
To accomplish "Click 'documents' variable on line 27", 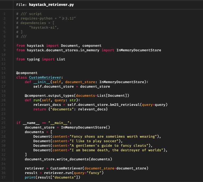I will click(34, 132).
